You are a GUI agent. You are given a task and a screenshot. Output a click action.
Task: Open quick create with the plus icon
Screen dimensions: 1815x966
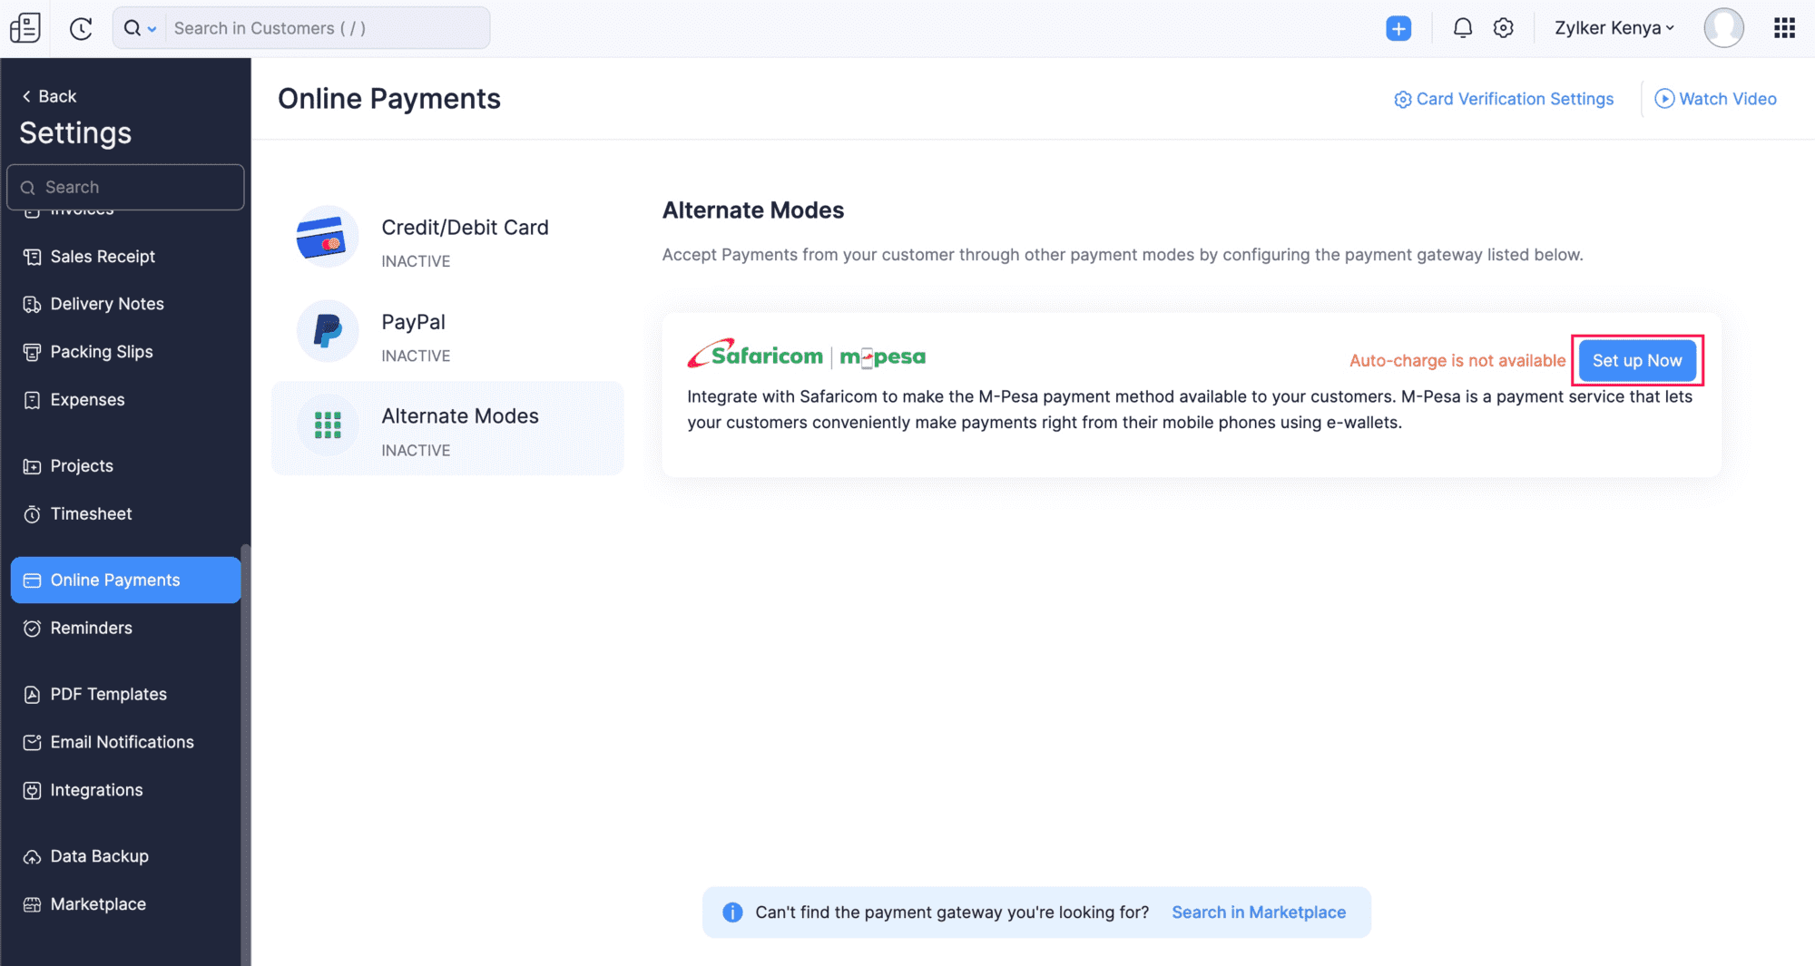[1399, 28]
